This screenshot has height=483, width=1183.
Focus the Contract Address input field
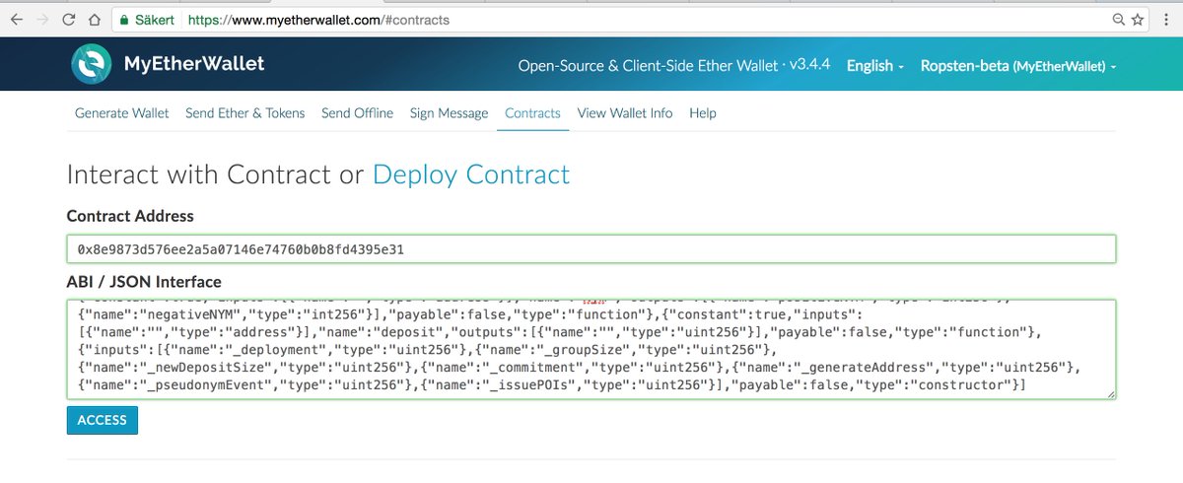pyautogui.click(x=591, y=249)
